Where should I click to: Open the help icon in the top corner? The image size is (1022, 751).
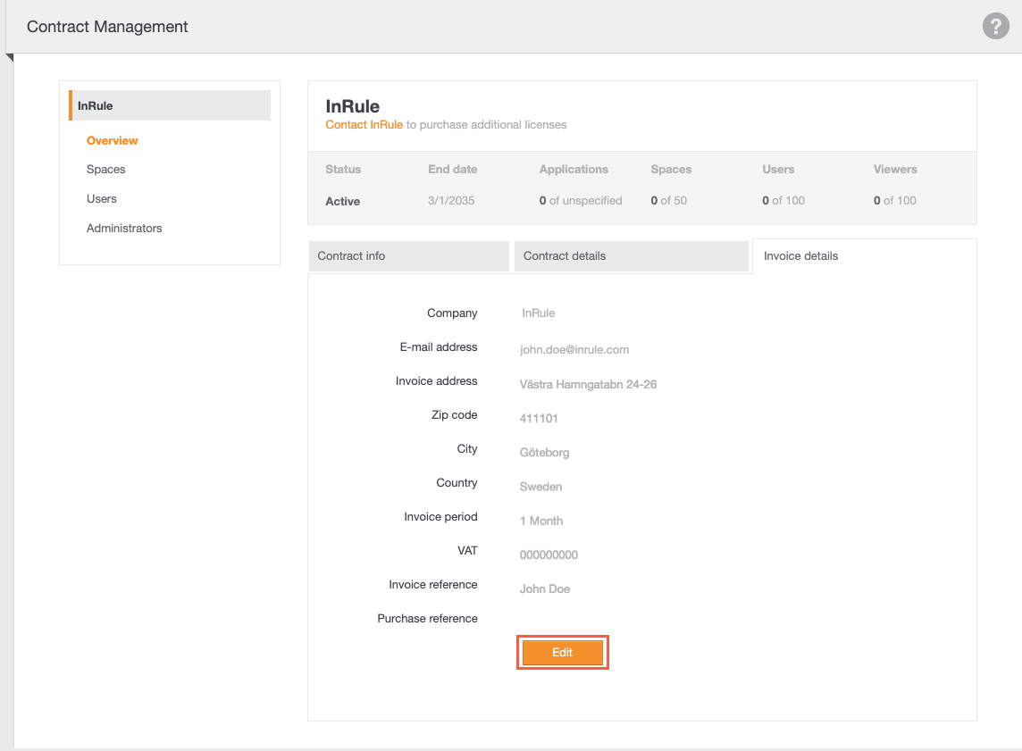(995, 26)
